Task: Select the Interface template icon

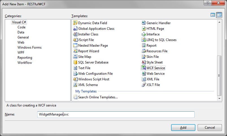Action: pyautogui.click(x=144, y=34)
